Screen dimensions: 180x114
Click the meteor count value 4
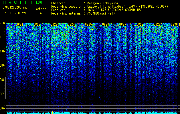[41, 13]
